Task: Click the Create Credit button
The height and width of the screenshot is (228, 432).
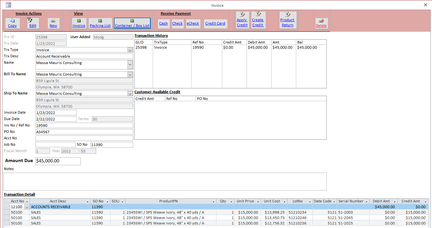Action: point(258,20)
